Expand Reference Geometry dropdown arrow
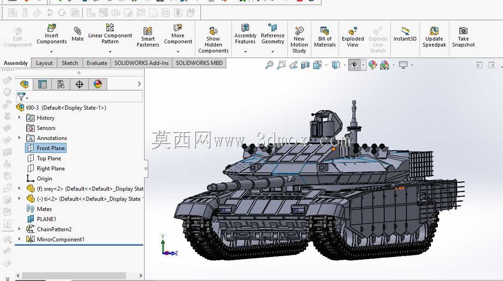The height and width of the screenshot is (281, 503). 273,52
